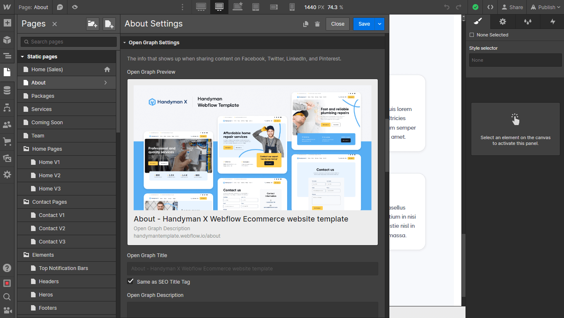
Task: Collapse the Open Graph Settings section
Action: click(x=124, y=43)
